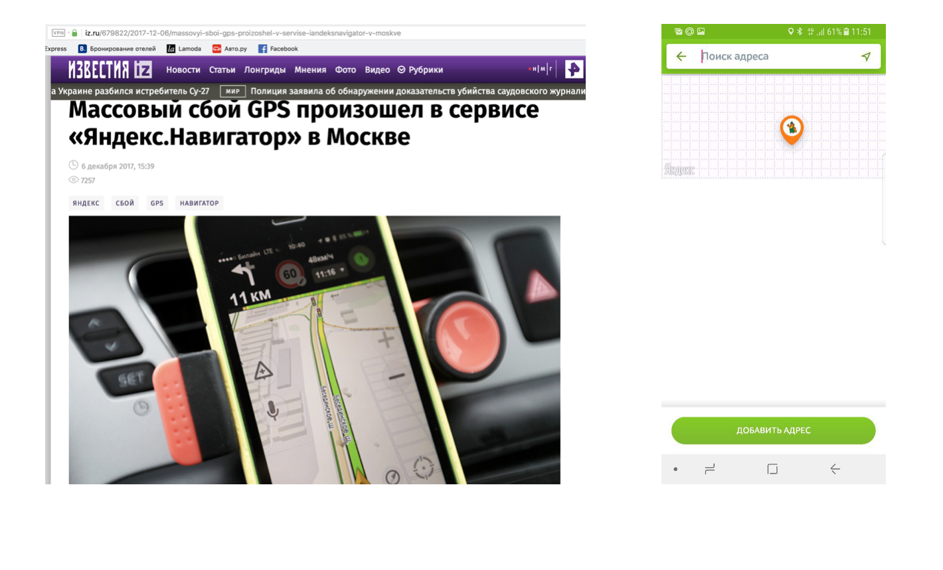Open the Lamoda bookmark
Image resolution: width=943 pixels, height=570 pixels.
(184, 48)
